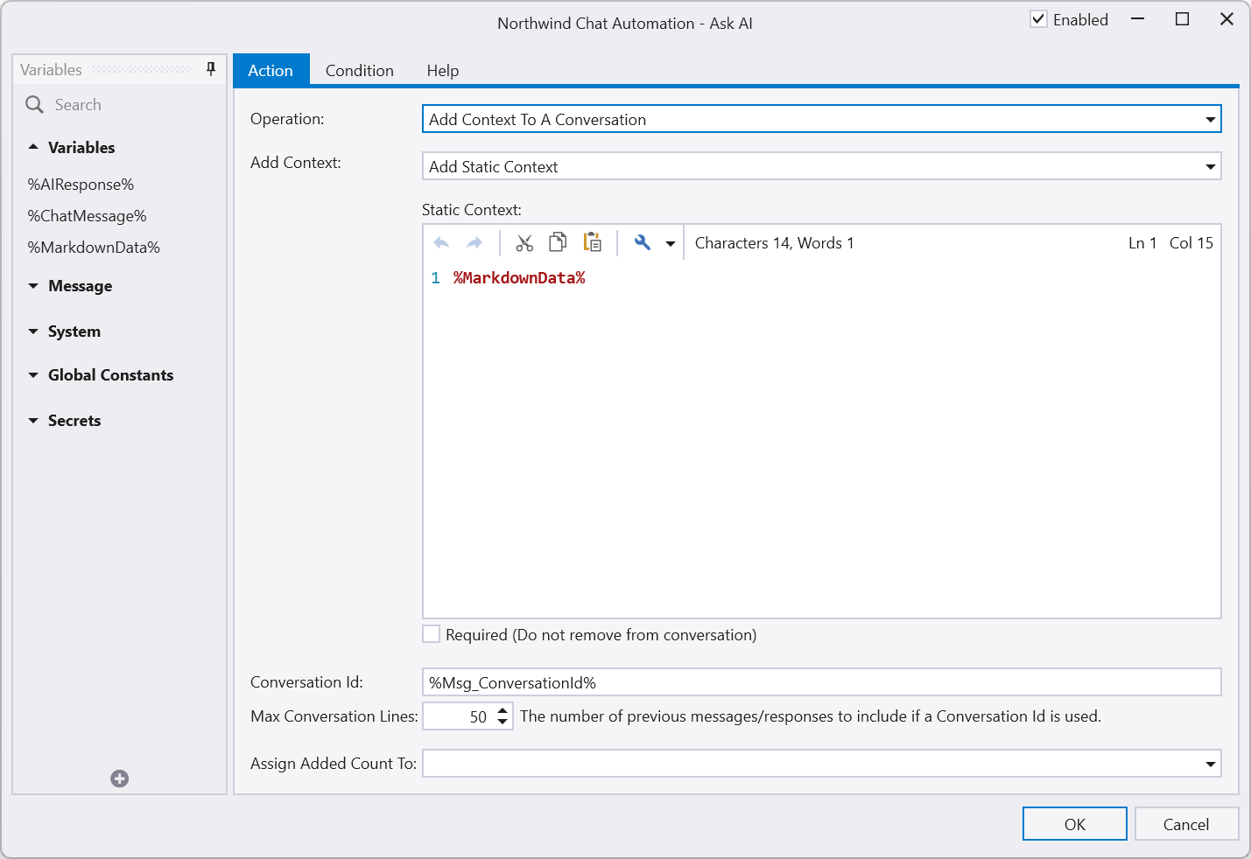Click the search magnifier icon
Image resolution: width=1251 pixels, height=859 pixels.
point(34,105)
